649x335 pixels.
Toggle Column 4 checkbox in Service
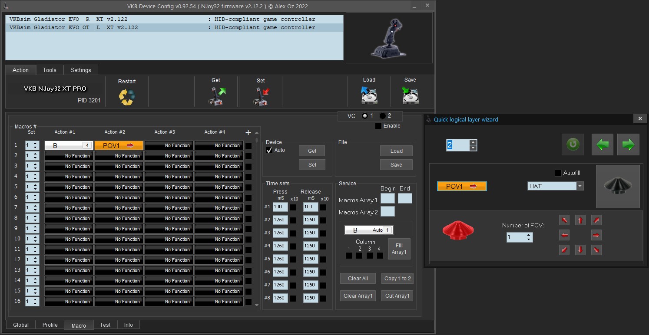click(x=380, y=256)
